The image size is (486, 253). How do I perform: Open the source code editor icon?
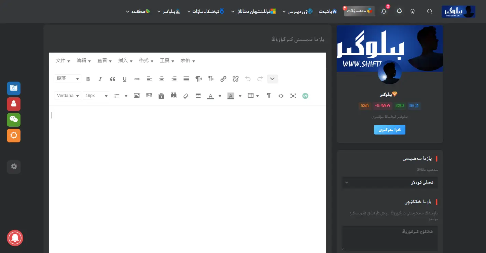point(281,96)
